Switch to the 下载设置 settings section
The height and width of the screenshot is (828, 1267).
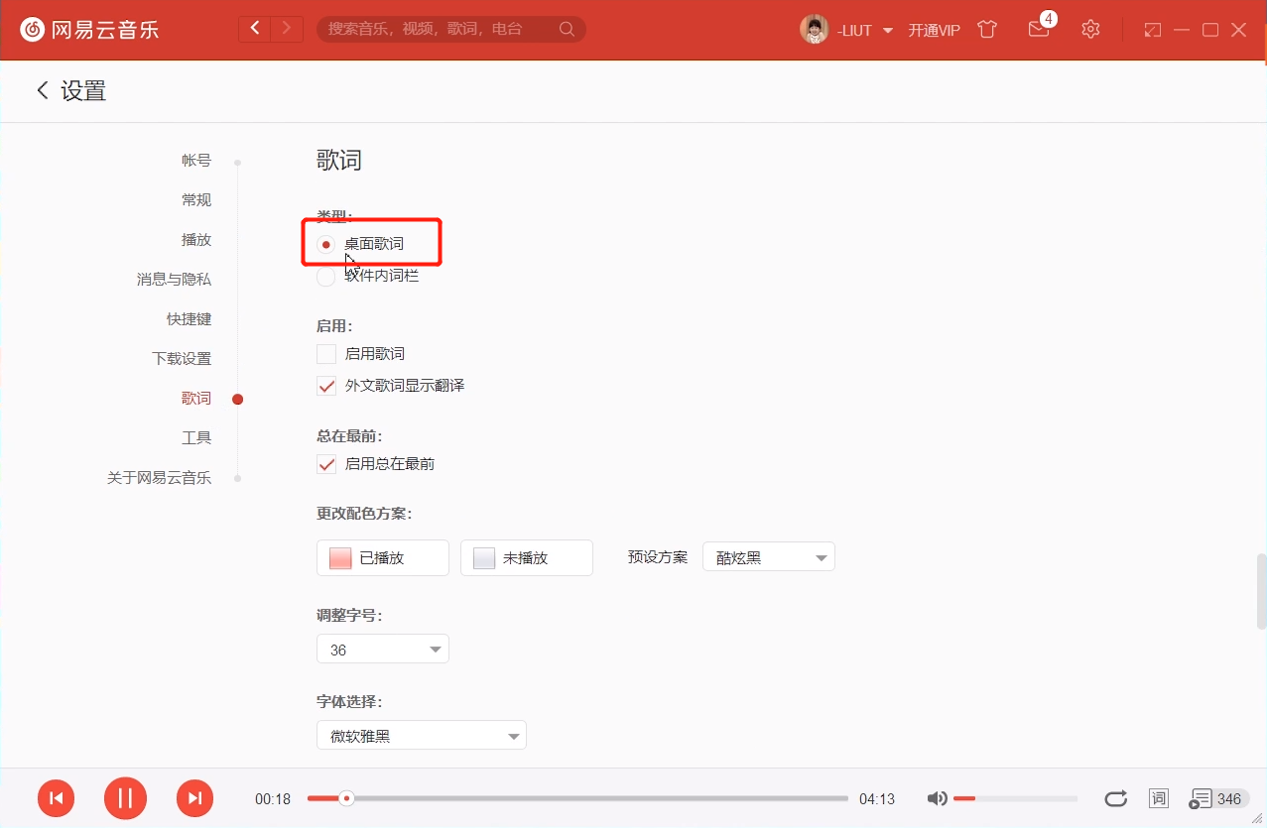(x=181, y=358)
